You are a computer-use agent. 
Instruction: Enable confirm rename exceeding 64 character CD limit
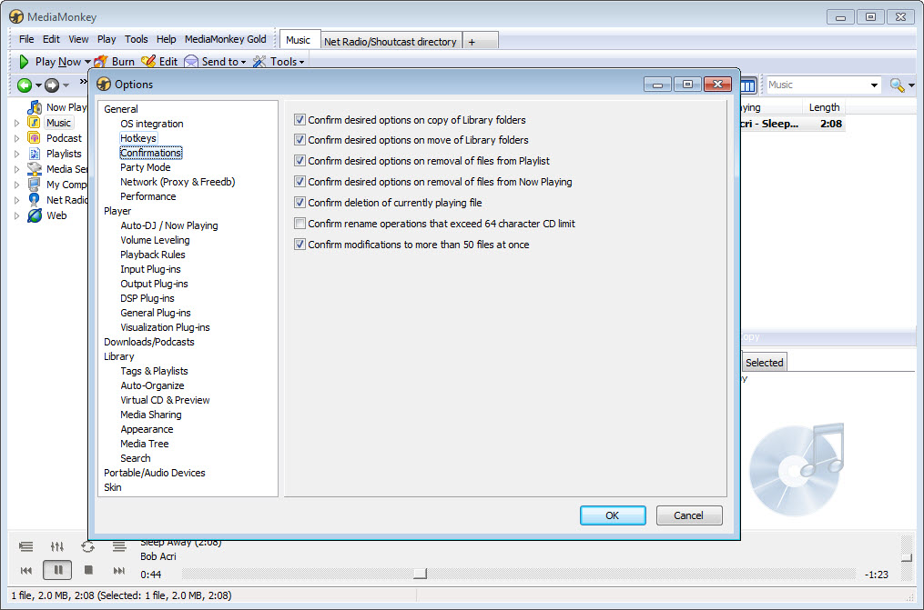pos(300,224)
